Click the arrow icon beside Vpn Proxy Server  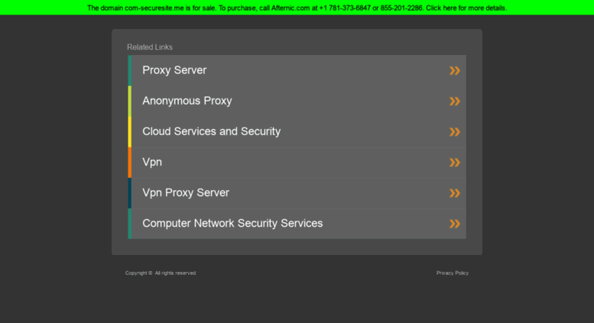tap(455, 193)
